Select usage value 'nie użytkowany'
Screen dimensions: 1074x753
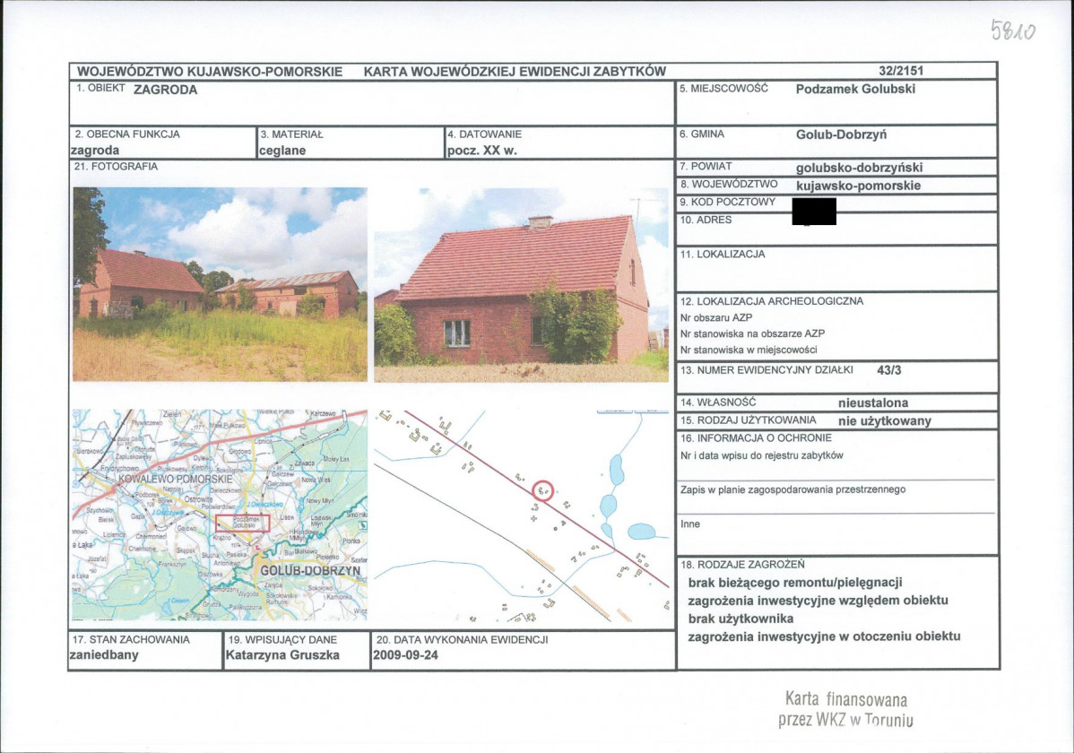click(884, 420)
